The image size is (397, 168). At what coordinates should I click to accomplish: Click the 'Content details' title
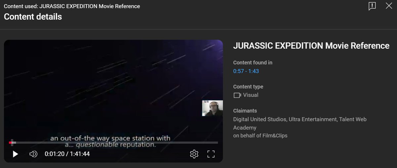[33, 16]
